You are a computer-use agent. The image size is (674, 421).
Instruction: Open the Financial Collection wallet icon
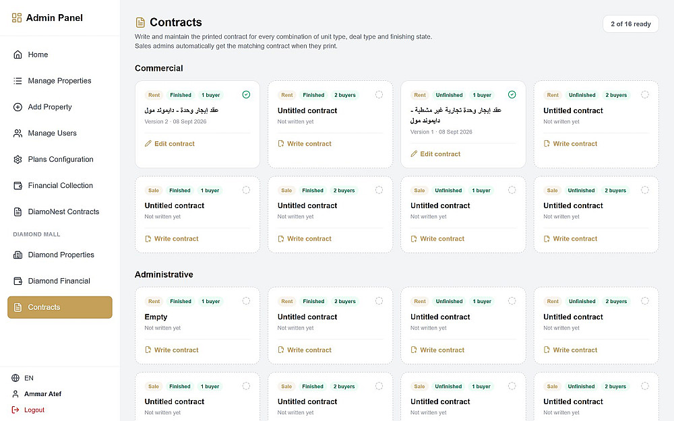(18, 186)
